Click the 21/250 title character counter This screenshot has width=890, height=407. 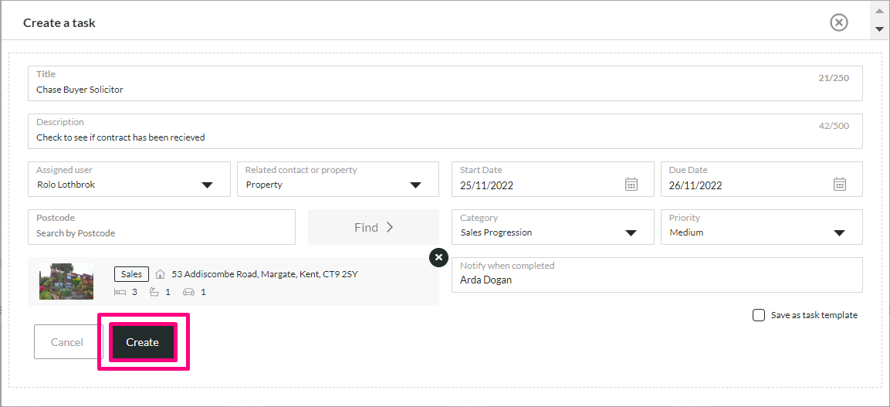coord(834,78)
